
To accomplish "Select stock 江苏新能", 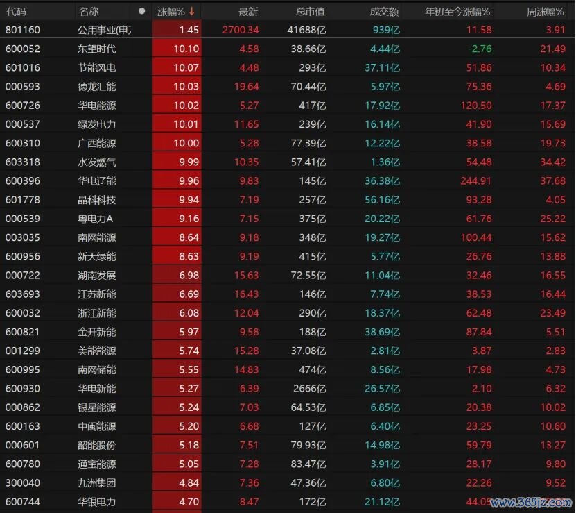I will 96,294.
